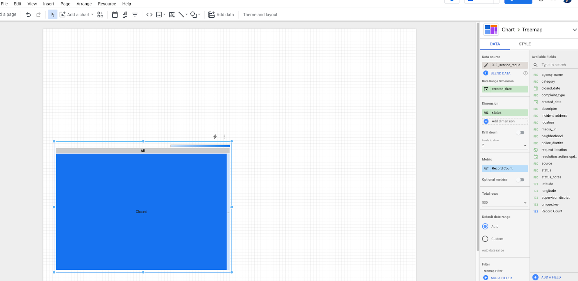This screenshot has width=578, height=281.
Task: Select the text box tool
Action: (x=172, y=15)
